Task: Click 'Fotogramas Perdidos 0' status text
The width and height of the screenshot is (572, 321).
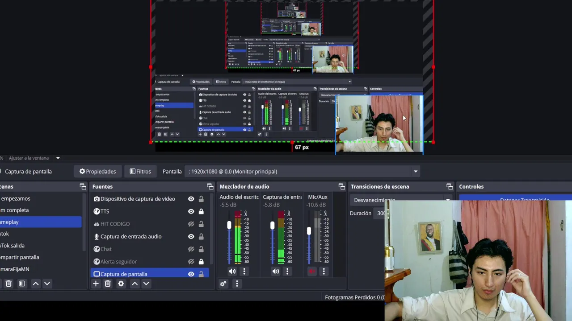Action: pyautogui.click(x=353, y=297)
